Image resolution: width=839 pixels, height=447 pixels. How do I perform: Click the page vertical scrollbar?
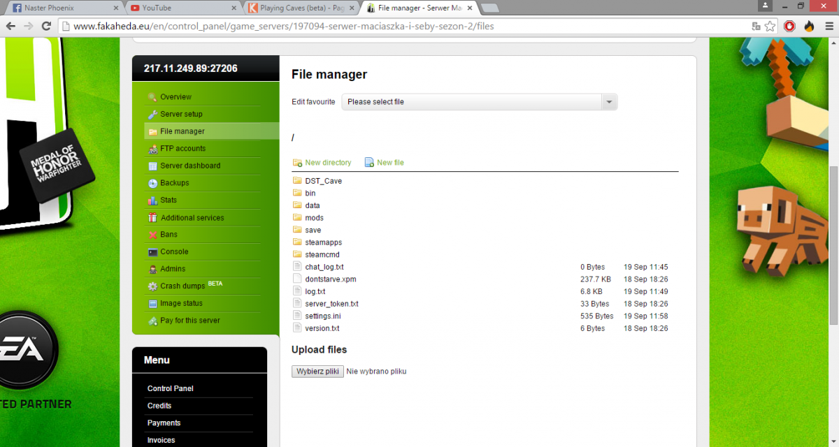(x=833, y=244)
